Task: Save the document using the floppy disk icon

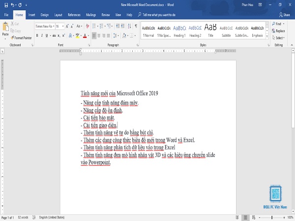Action: click(x=6, y=5)
